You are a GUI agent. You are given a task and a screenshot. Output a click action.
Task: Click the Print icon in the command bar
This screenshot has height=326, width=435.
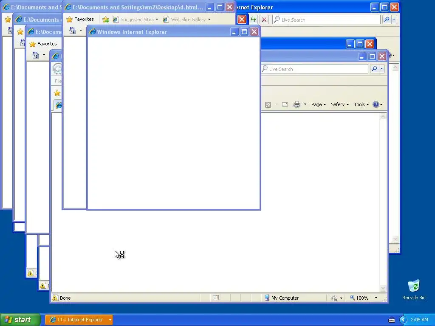point(297,104)
